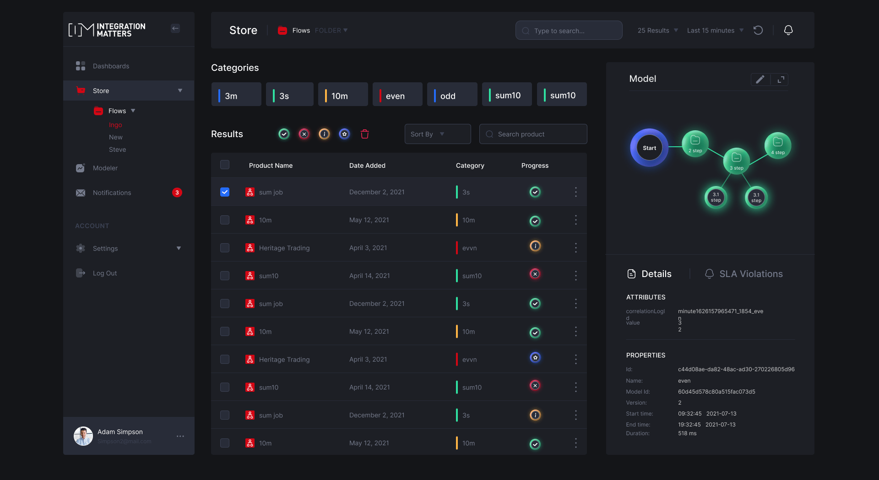
Task: Click the orange info status filter icon
Action: (324, 134)
